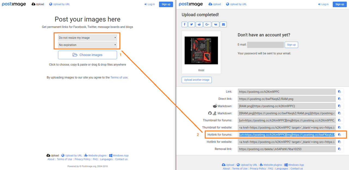349x170 pixels.
Task: Click Windows App in right footer
Action: [x=294, y=165]
